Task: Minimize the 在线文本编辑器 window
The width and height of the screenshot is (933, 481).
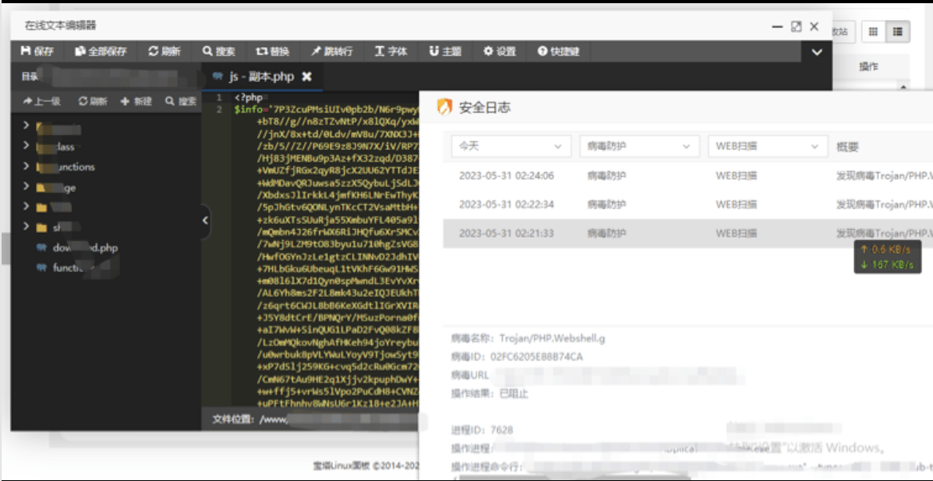Action: pyautogui.click(x=777, y=27)
